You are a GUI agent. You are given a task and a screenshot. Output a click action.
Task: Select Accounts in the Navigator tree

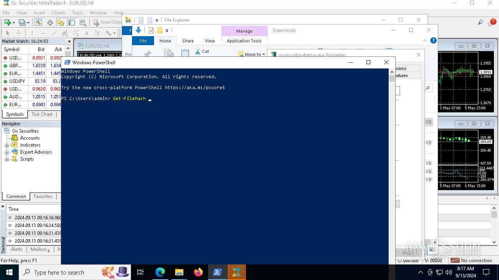(30, 138)
